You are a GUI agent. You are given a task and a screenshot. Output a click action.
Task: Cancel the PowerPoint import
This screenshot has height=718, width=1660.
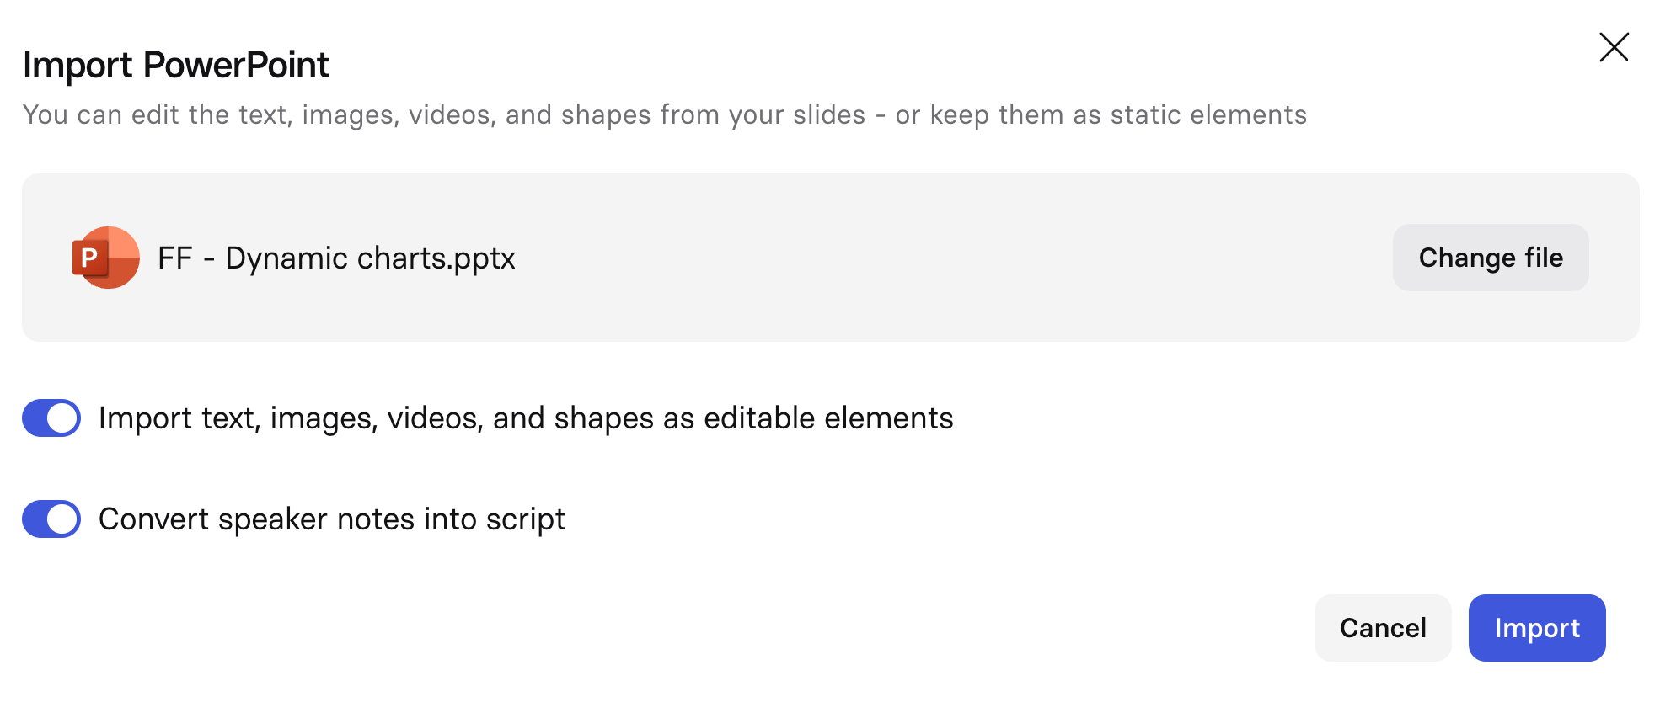(1382, 628)
